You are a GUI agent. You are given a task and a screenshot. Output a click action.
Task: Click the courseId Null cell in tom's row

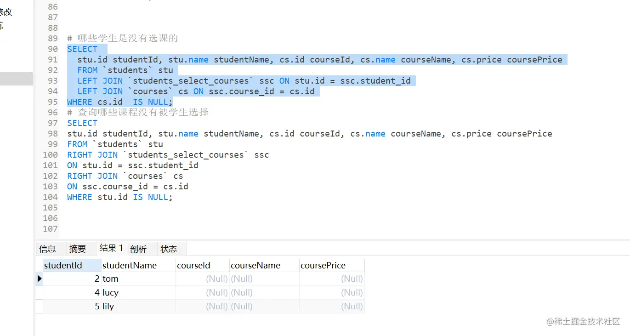click(203, 279)
